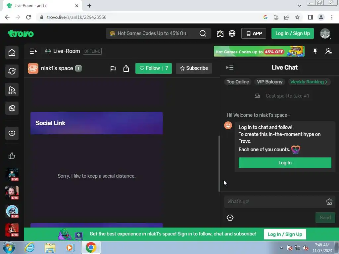Open Internet Explorer from taskbar
The image size is (339, 254).
coord(29,247)
